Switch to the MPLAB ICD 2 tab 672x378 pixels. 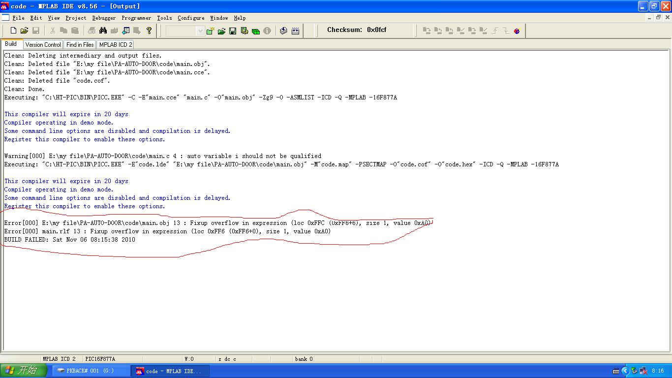116,44
